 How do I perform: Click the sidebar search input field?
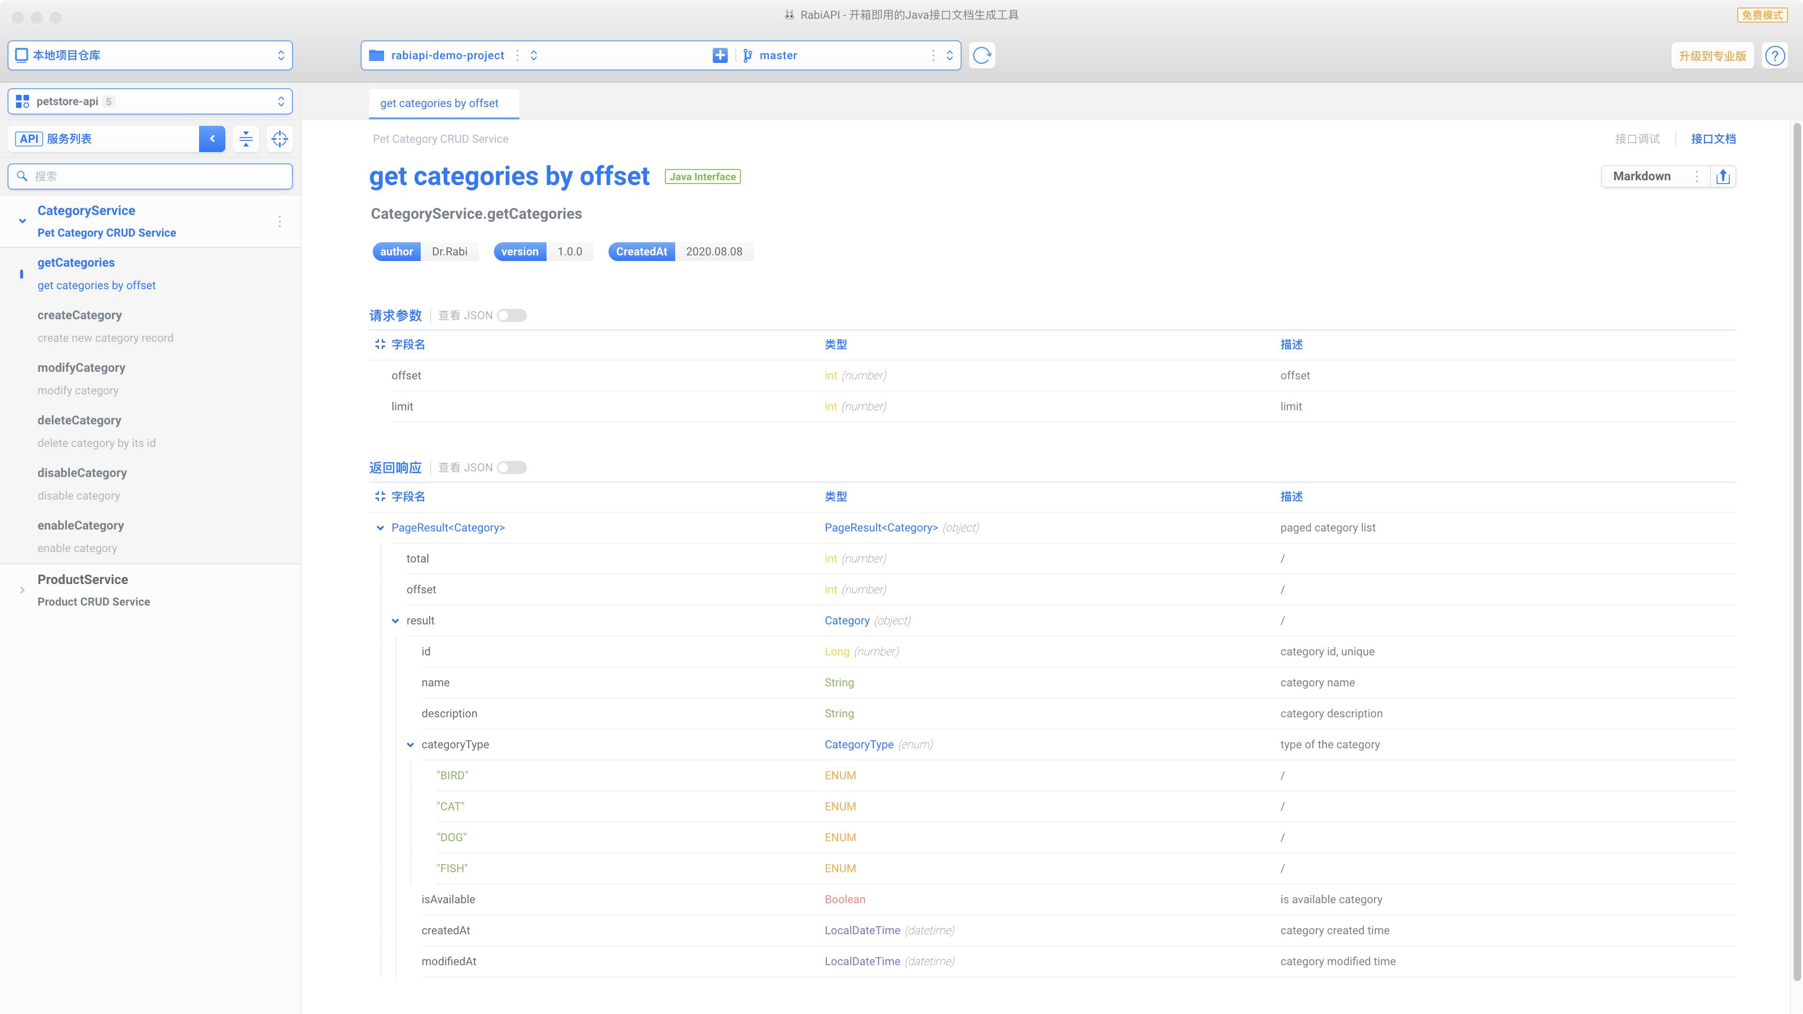[x=150, y=177]
